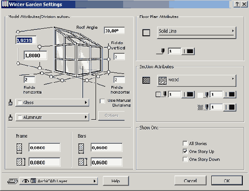
Task: Check the All Stories checkbox
Action: 185,143
